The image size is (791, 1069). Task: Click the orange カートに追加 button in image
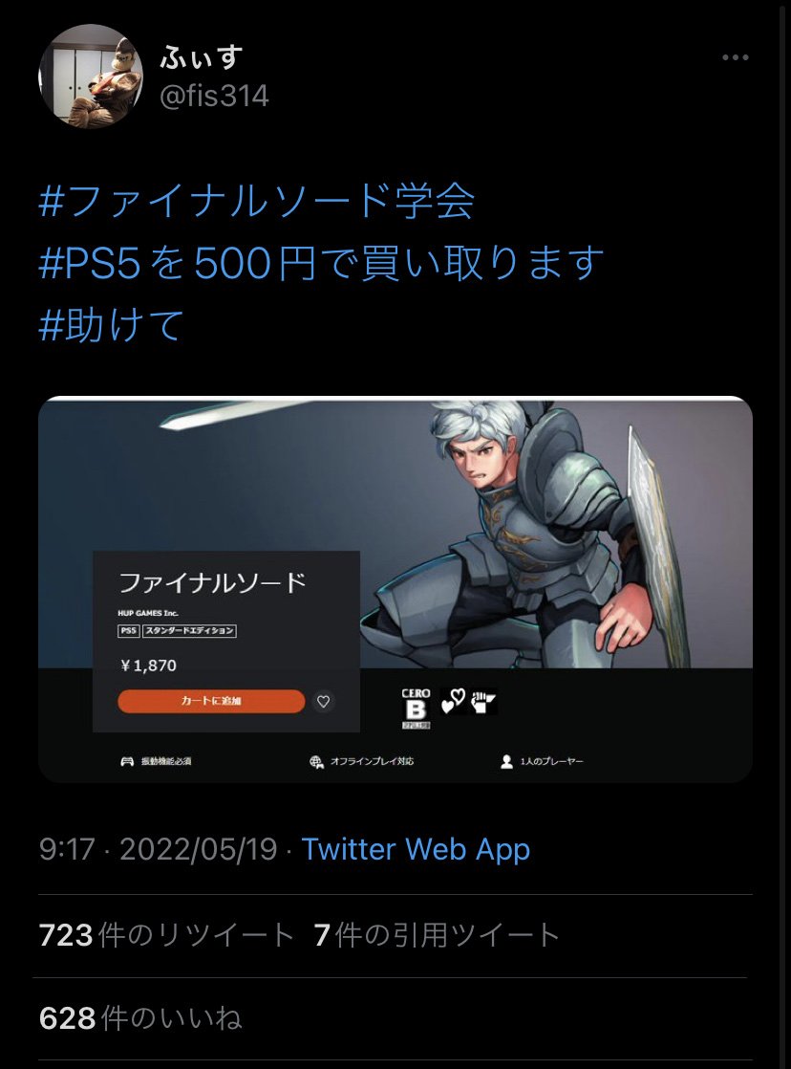pos(211,701)
